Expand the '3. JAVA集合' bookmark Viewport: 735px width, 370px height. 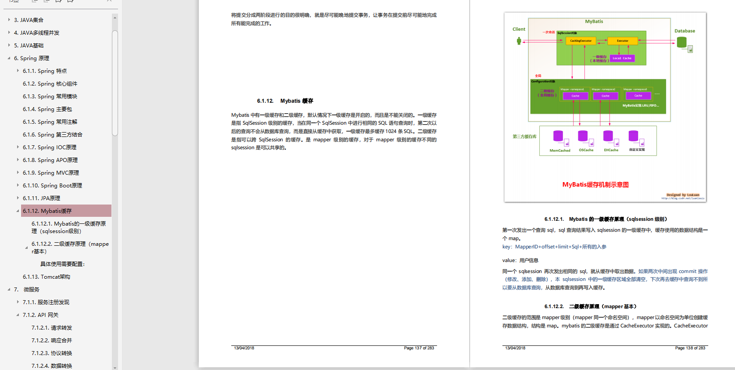9,20
